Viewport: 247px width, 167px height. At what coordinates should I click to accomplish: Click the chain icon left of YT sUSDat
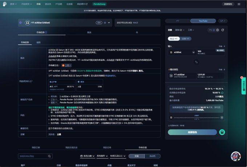pyautogui.click(x=20, y=23)
